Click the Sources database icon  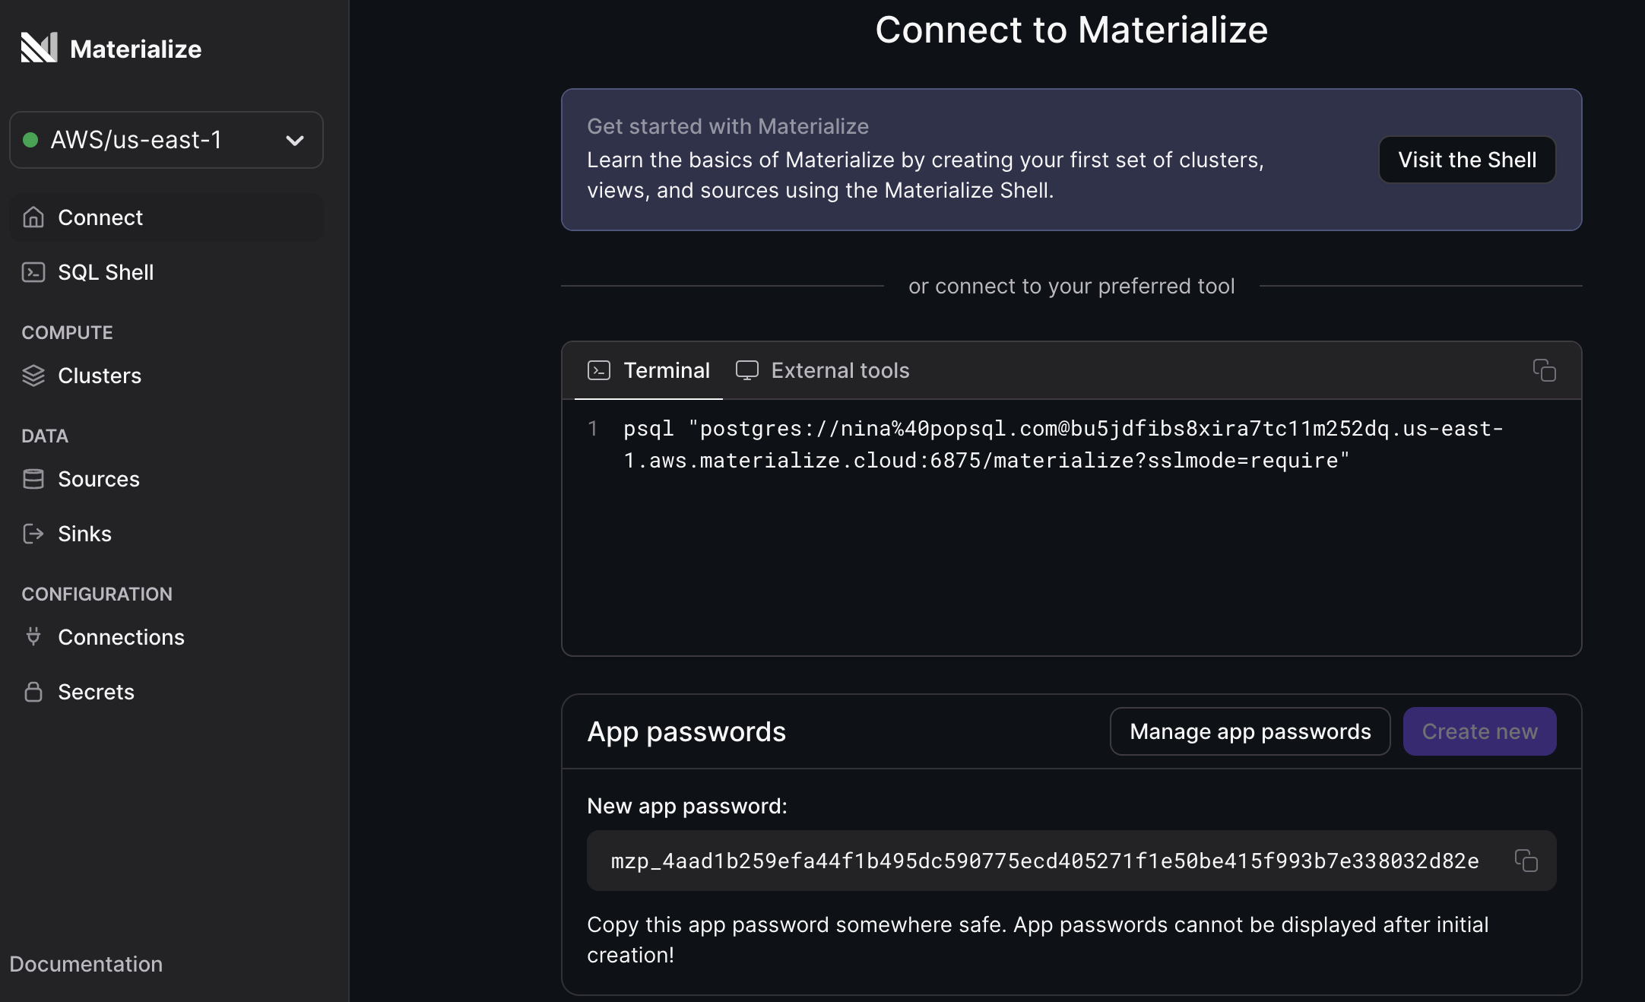pos(33,479)
